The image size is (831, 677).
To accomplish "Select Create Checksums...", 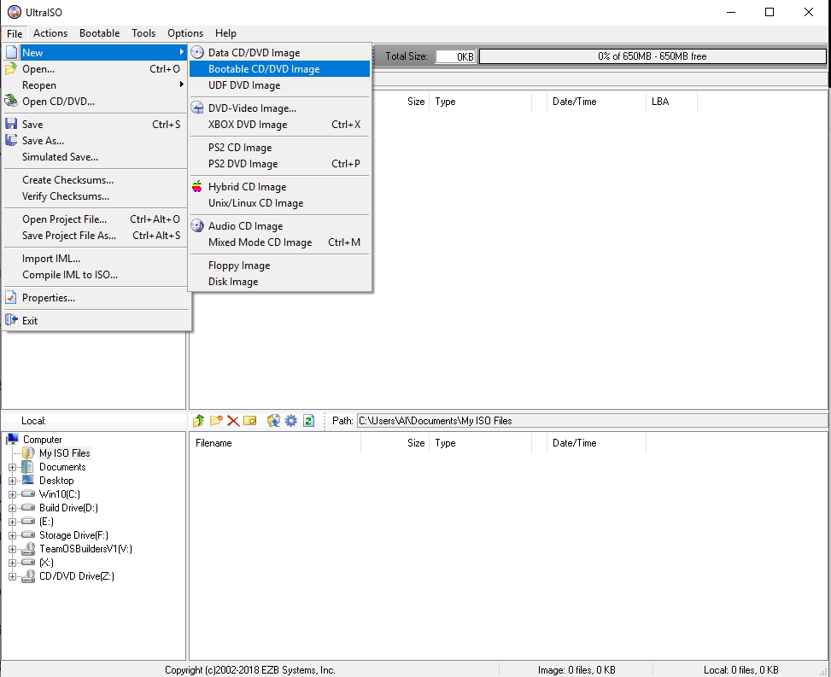I will (96, 180).
